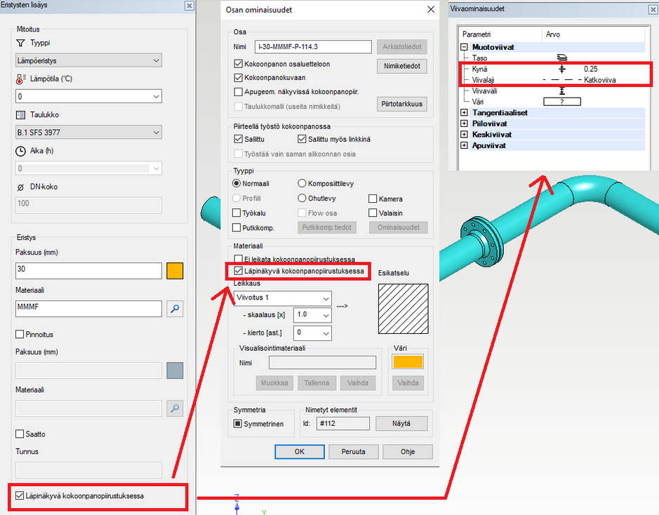This screenshot has height=515, width=659.
Task: Click the flange on the cyan pipe
Action: (481, 242)
